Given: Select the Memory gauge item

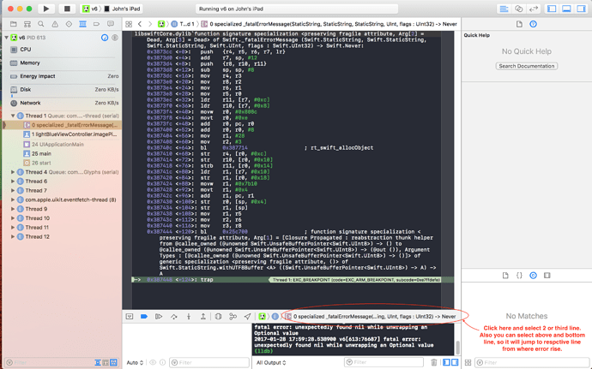Looking at the screenshot, I should pyautogui.click(x=30, y=63).
